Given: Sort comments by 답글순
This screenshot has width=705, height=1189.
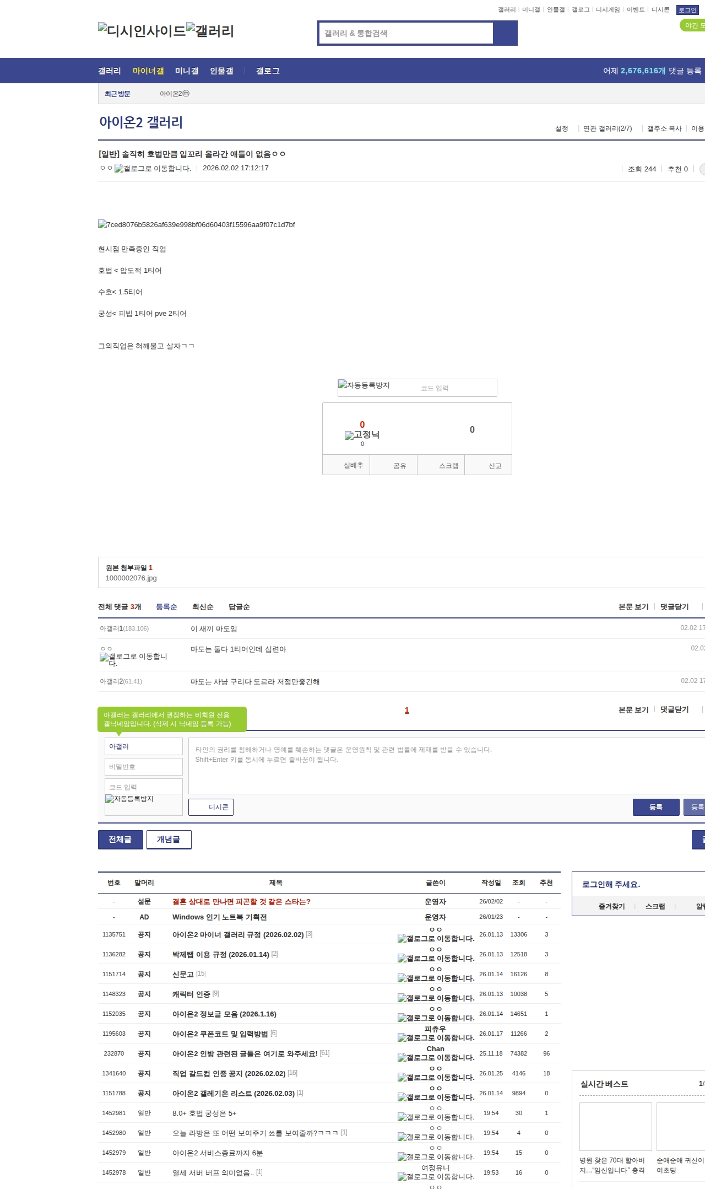Looking at the screenshot, I should (x=239, y=607).
